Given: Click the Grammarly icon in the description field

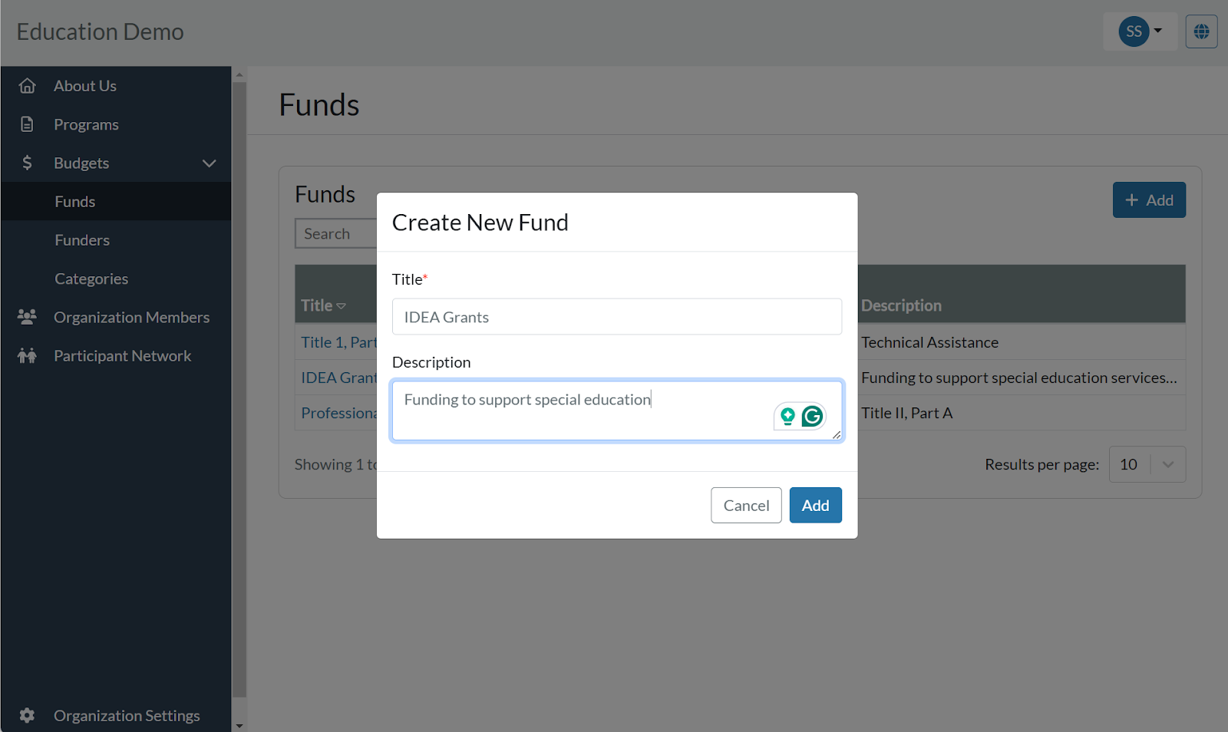Looking at the screenshot, I should coord(812,415).
